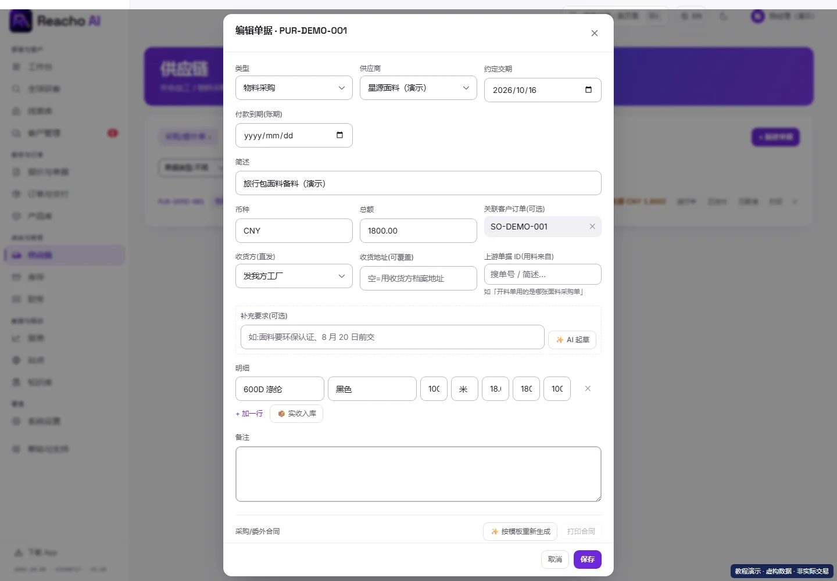The image size is (837, 581).
Task: Click the amount field showing 180
Action: (x=526, y=389)
